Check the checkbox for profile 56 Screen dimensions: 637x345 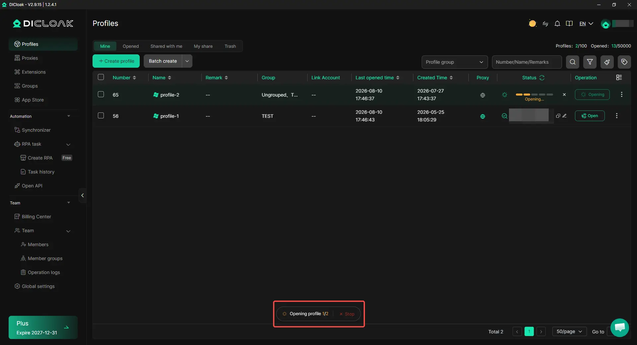[x=101, y=115]
